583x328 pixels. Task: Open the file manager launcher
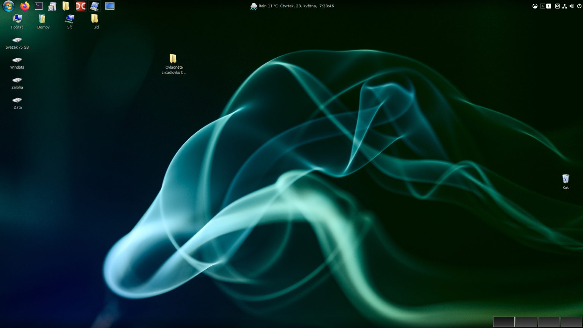click(66, 6)
